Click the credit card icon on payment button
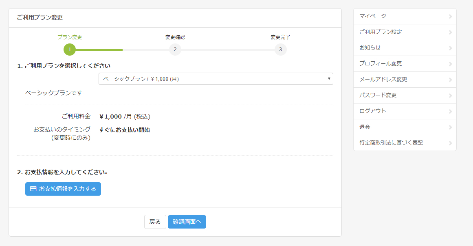 pos(33,189)
